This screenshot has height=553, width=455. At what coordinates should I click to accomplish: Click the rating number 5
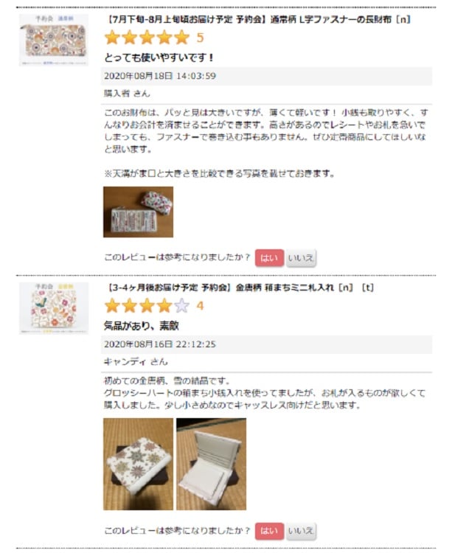[201, 38]
